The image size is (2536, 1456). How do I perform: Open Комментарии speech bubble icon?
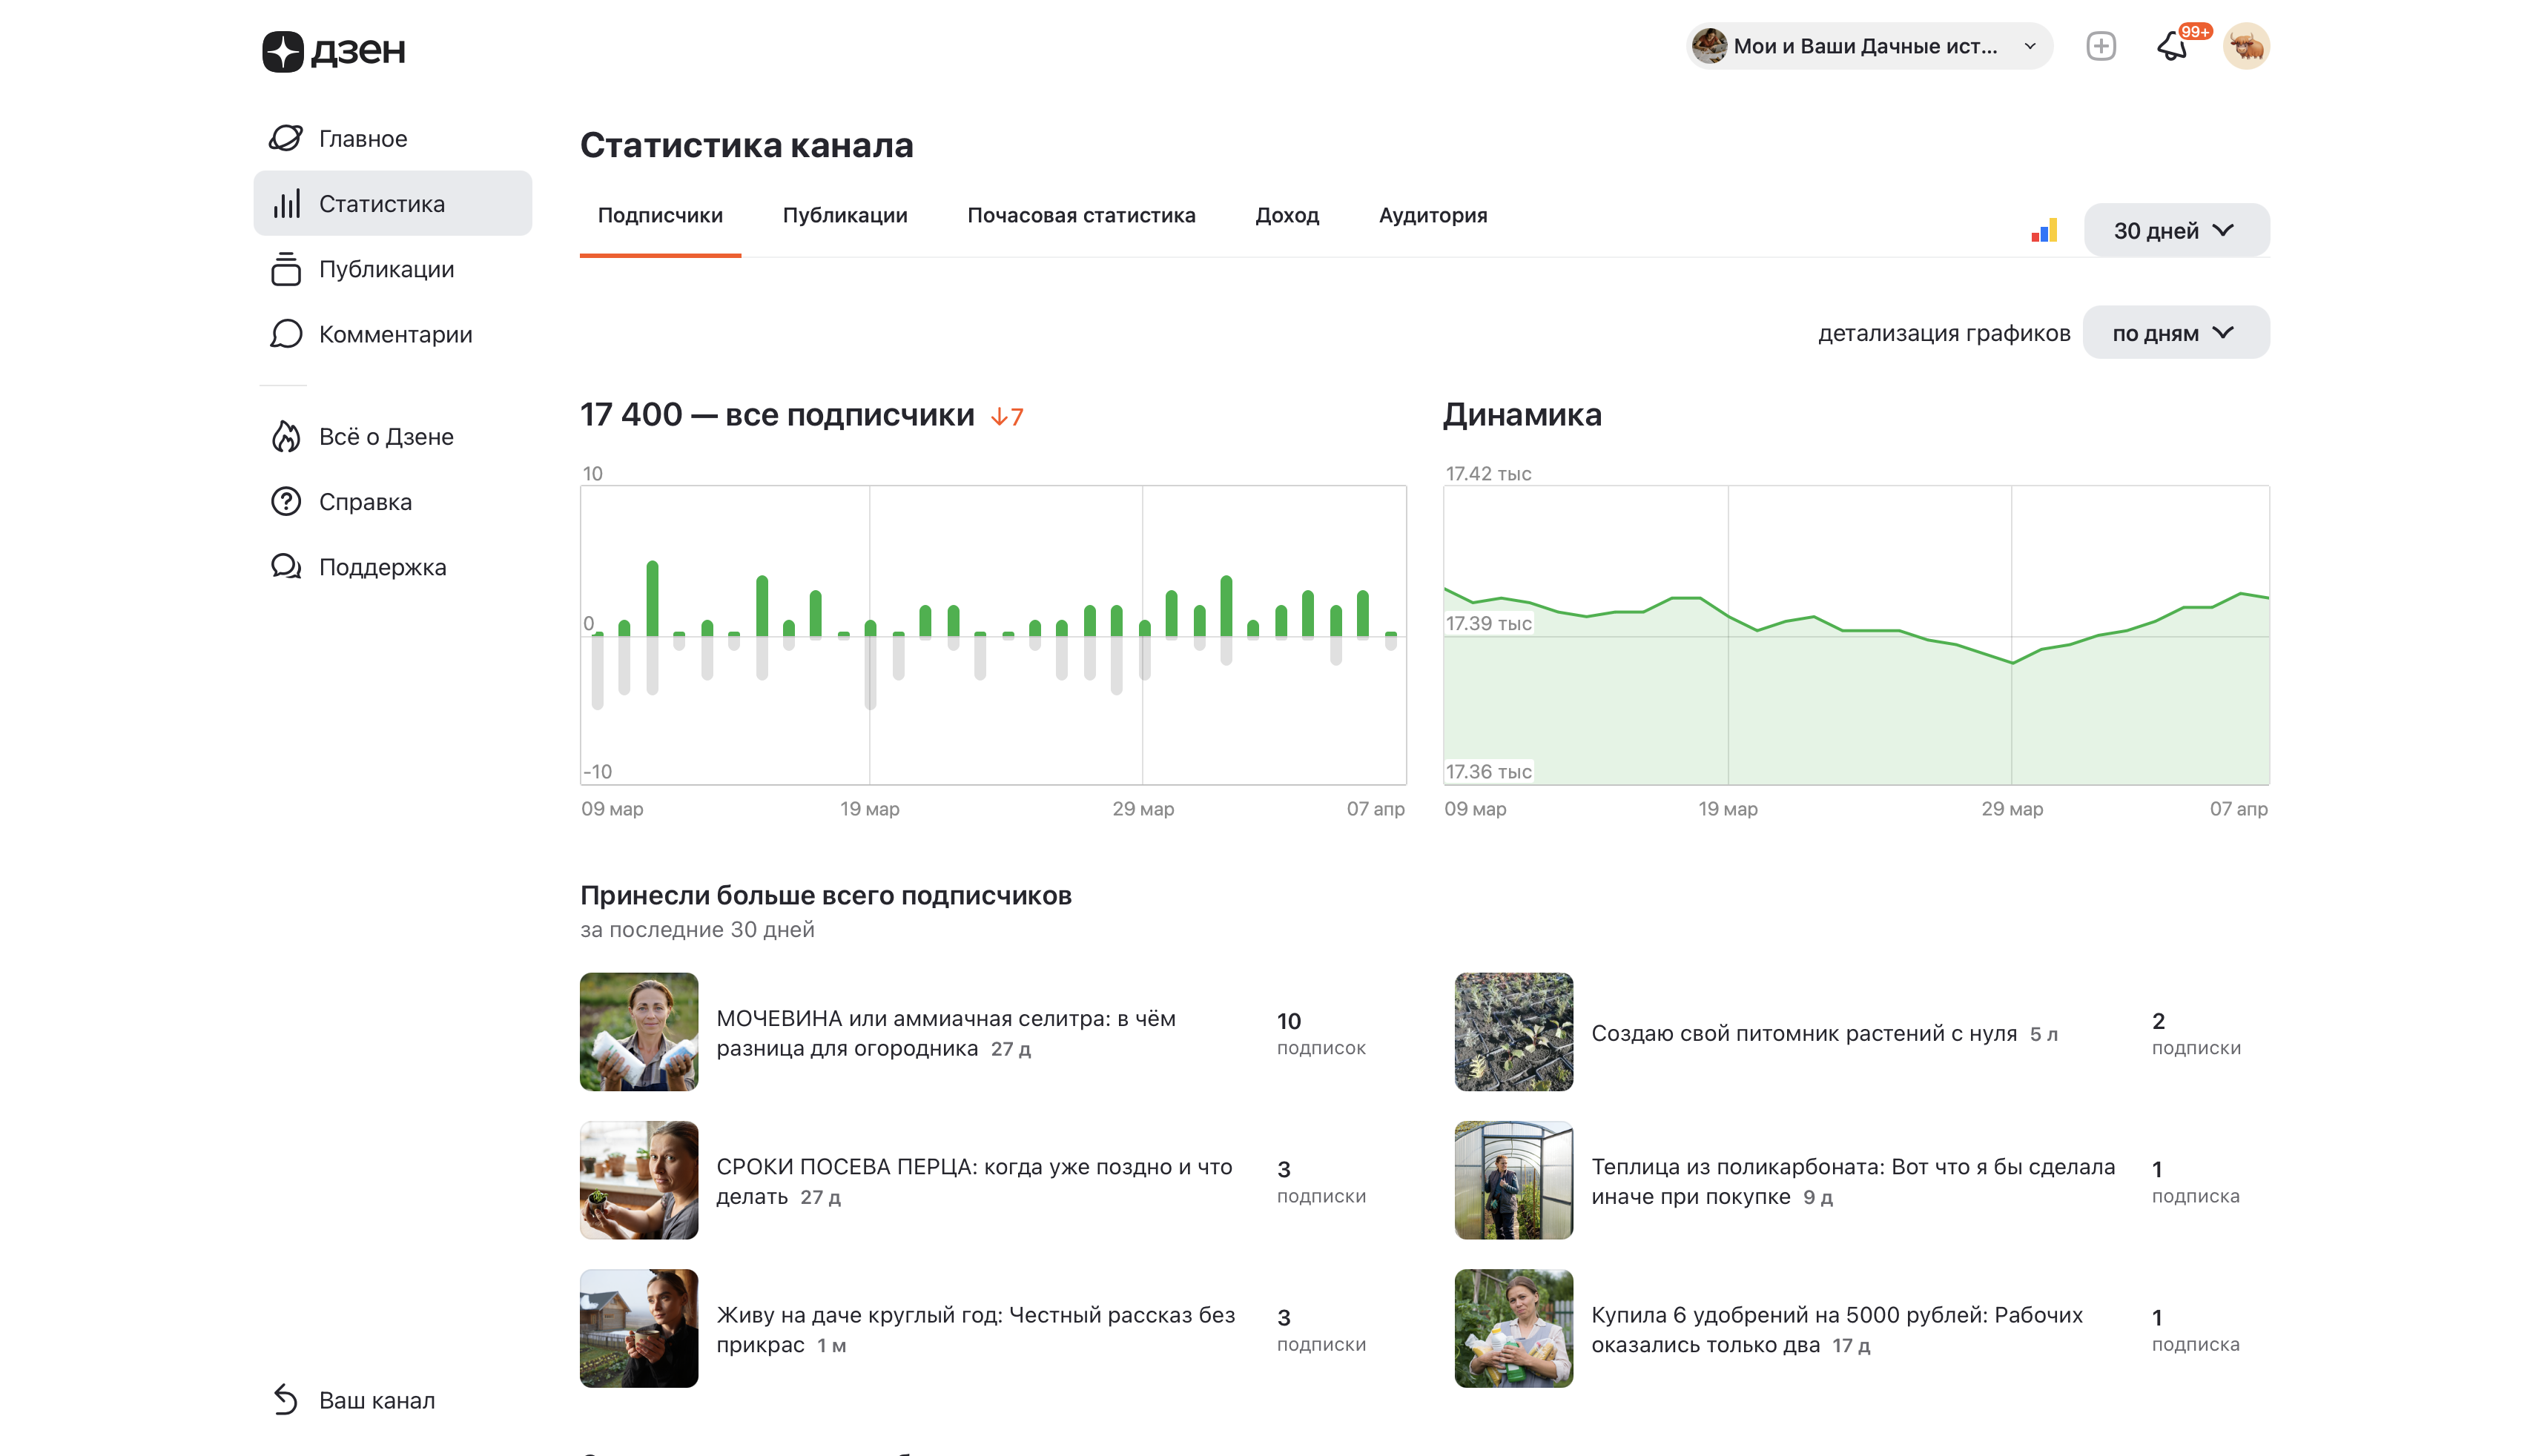(286, 334)
